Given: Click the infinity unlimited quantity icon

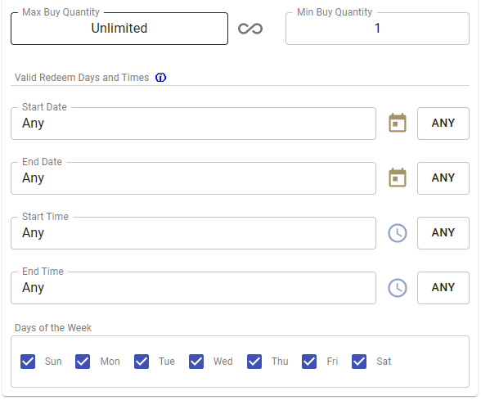Looking at the screenshot, I should click(250, 29).
